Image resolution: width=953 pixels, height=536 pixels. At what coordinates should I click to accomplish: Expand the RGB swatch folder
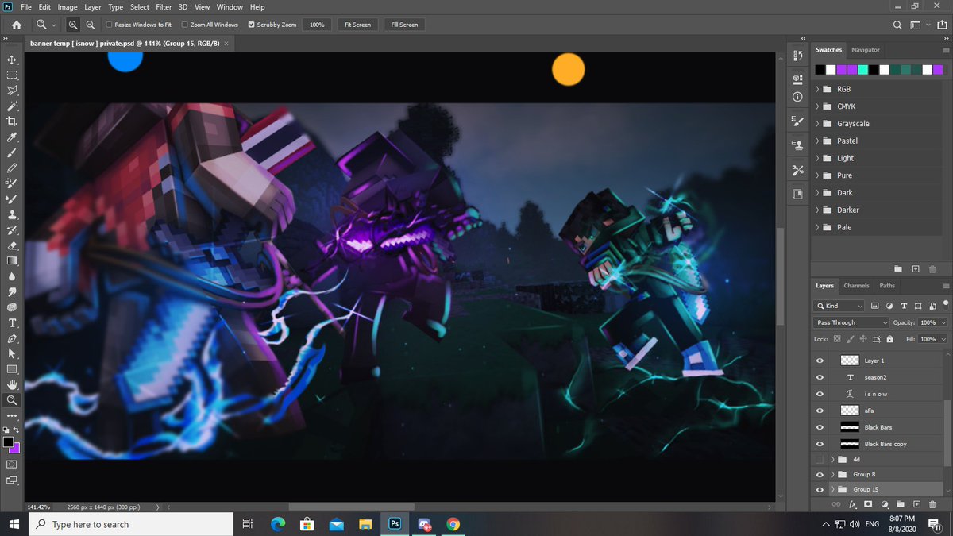tap(817, 89)
